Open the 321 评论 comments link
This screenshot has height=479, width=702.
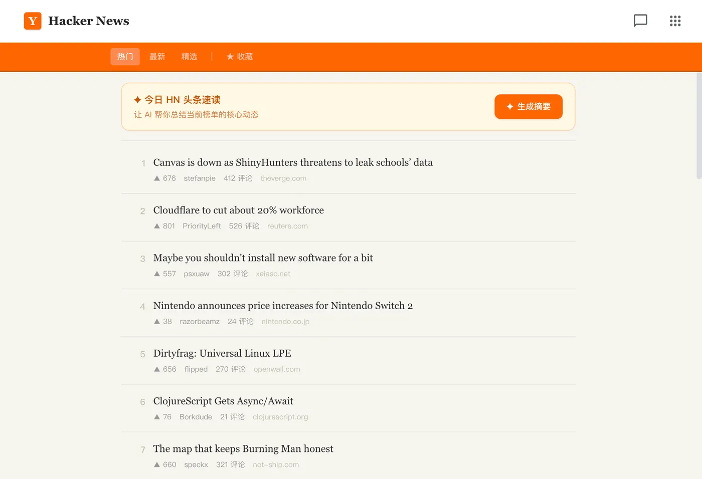point(231,464)
